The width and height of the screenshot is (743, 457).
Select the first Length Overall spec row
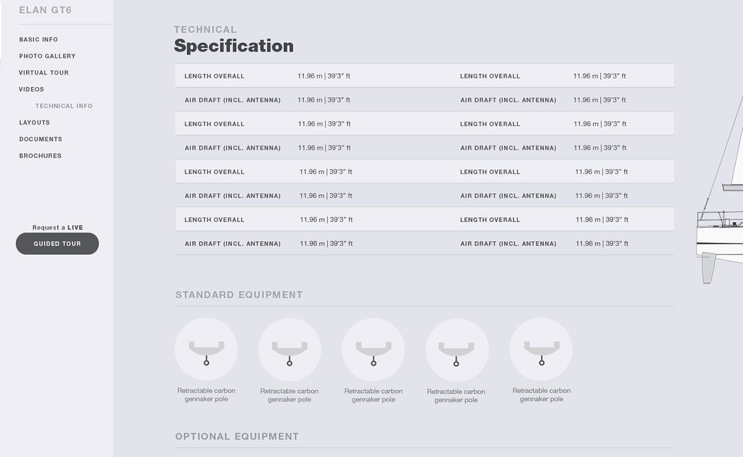[424, 75]
